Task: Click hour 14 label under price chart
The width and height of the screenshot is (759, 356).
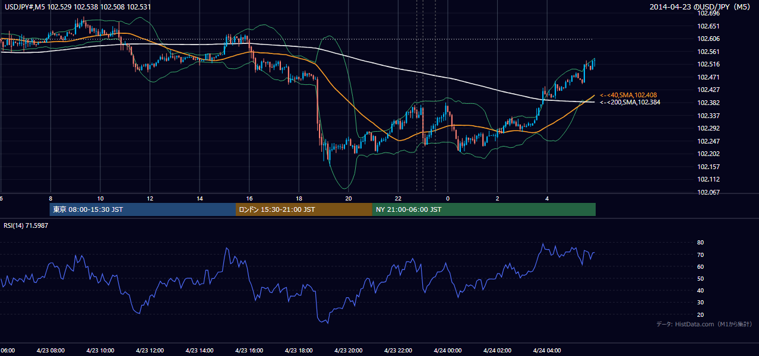Action: click(x=200, y=198)
